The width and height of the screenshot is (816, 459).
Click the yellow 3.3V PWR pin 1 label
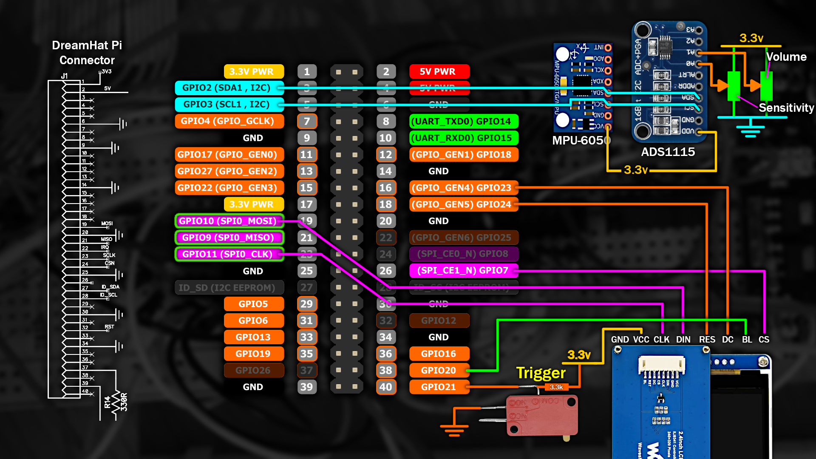(254, 71)
